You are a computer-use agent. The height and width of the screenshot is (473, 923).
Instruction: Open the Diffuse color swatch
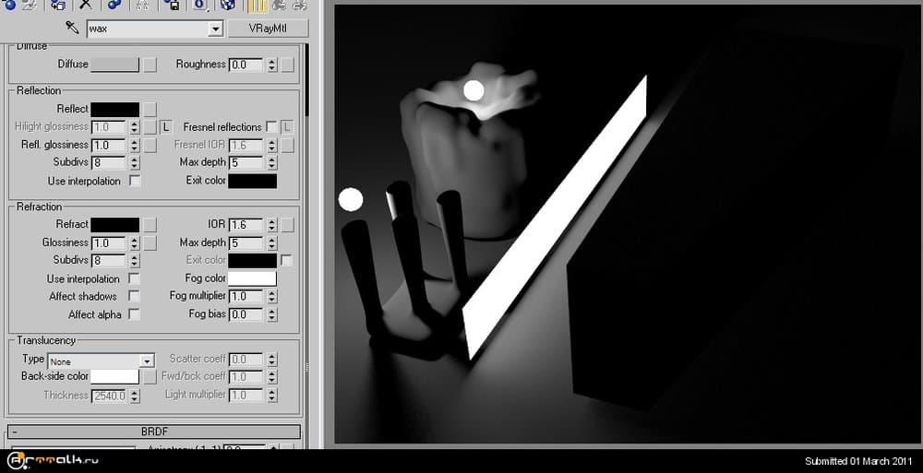[114, 65]
